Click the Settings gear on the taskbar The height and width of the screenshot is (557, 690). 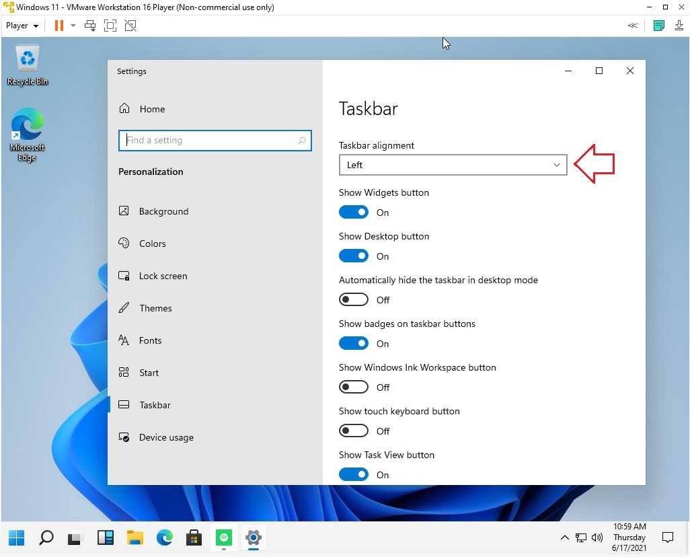tap(254, 537)
